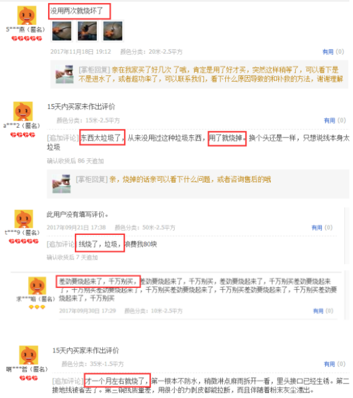
Task: Mark the 15米-2.5平方 review as 有用
Action: tap(335, 120)
